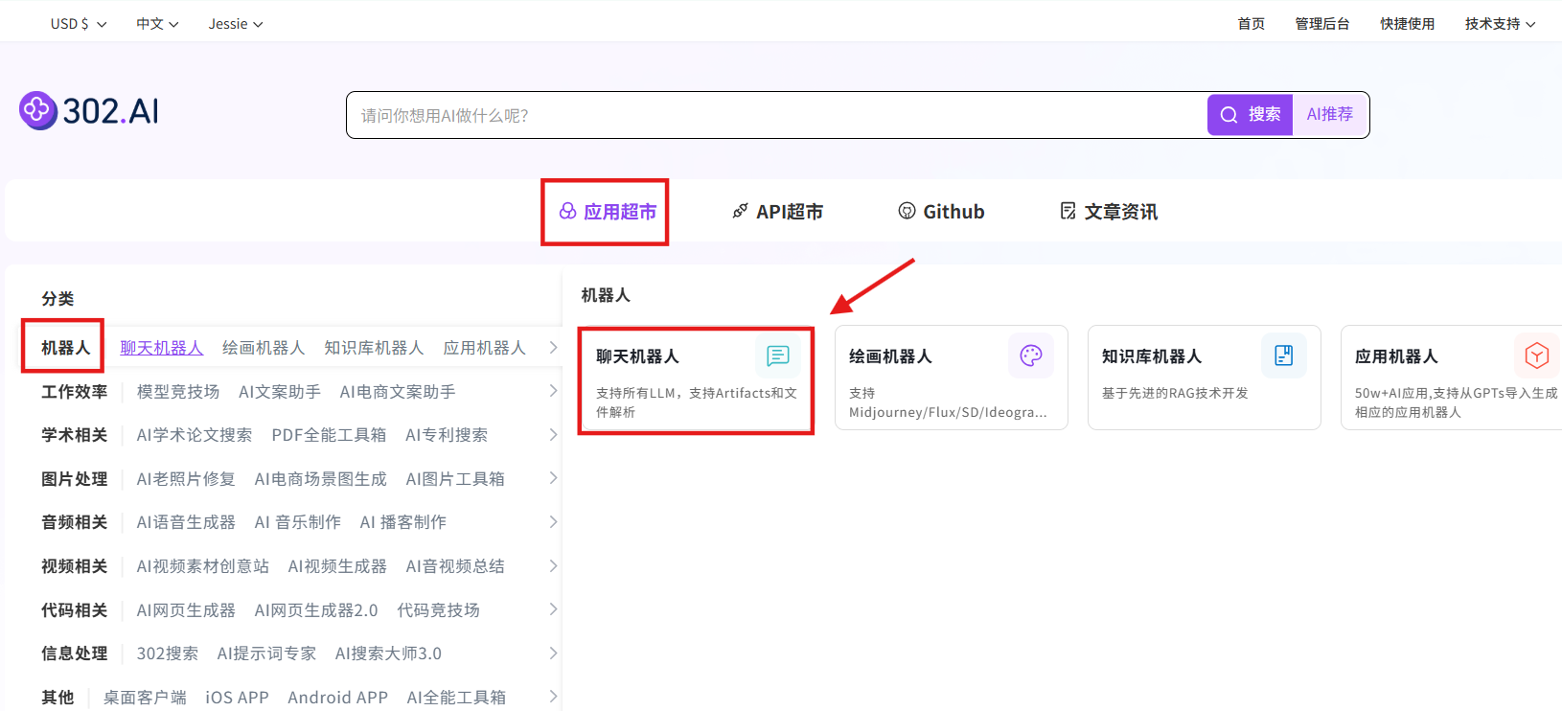Open the AI语音生成器 link
This screenshot has height=711, width=1562.
(x=186, y=522)
